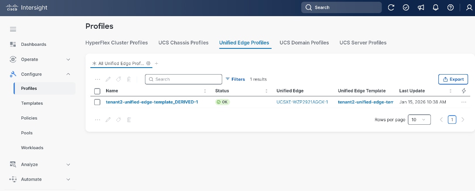This screenshot has width=475, height=191.
Task: Expand the Automate menu chevron
Action: pos(68,179)
